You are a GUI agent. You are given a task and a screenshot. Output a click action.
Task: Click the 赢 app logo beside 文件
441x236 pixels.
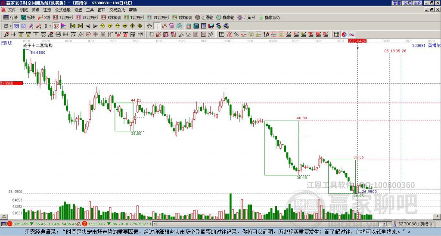[3, 10]
